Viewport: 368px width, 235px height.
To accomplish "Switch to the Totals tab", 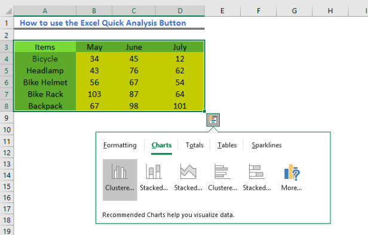I will [x=195, y=146].
